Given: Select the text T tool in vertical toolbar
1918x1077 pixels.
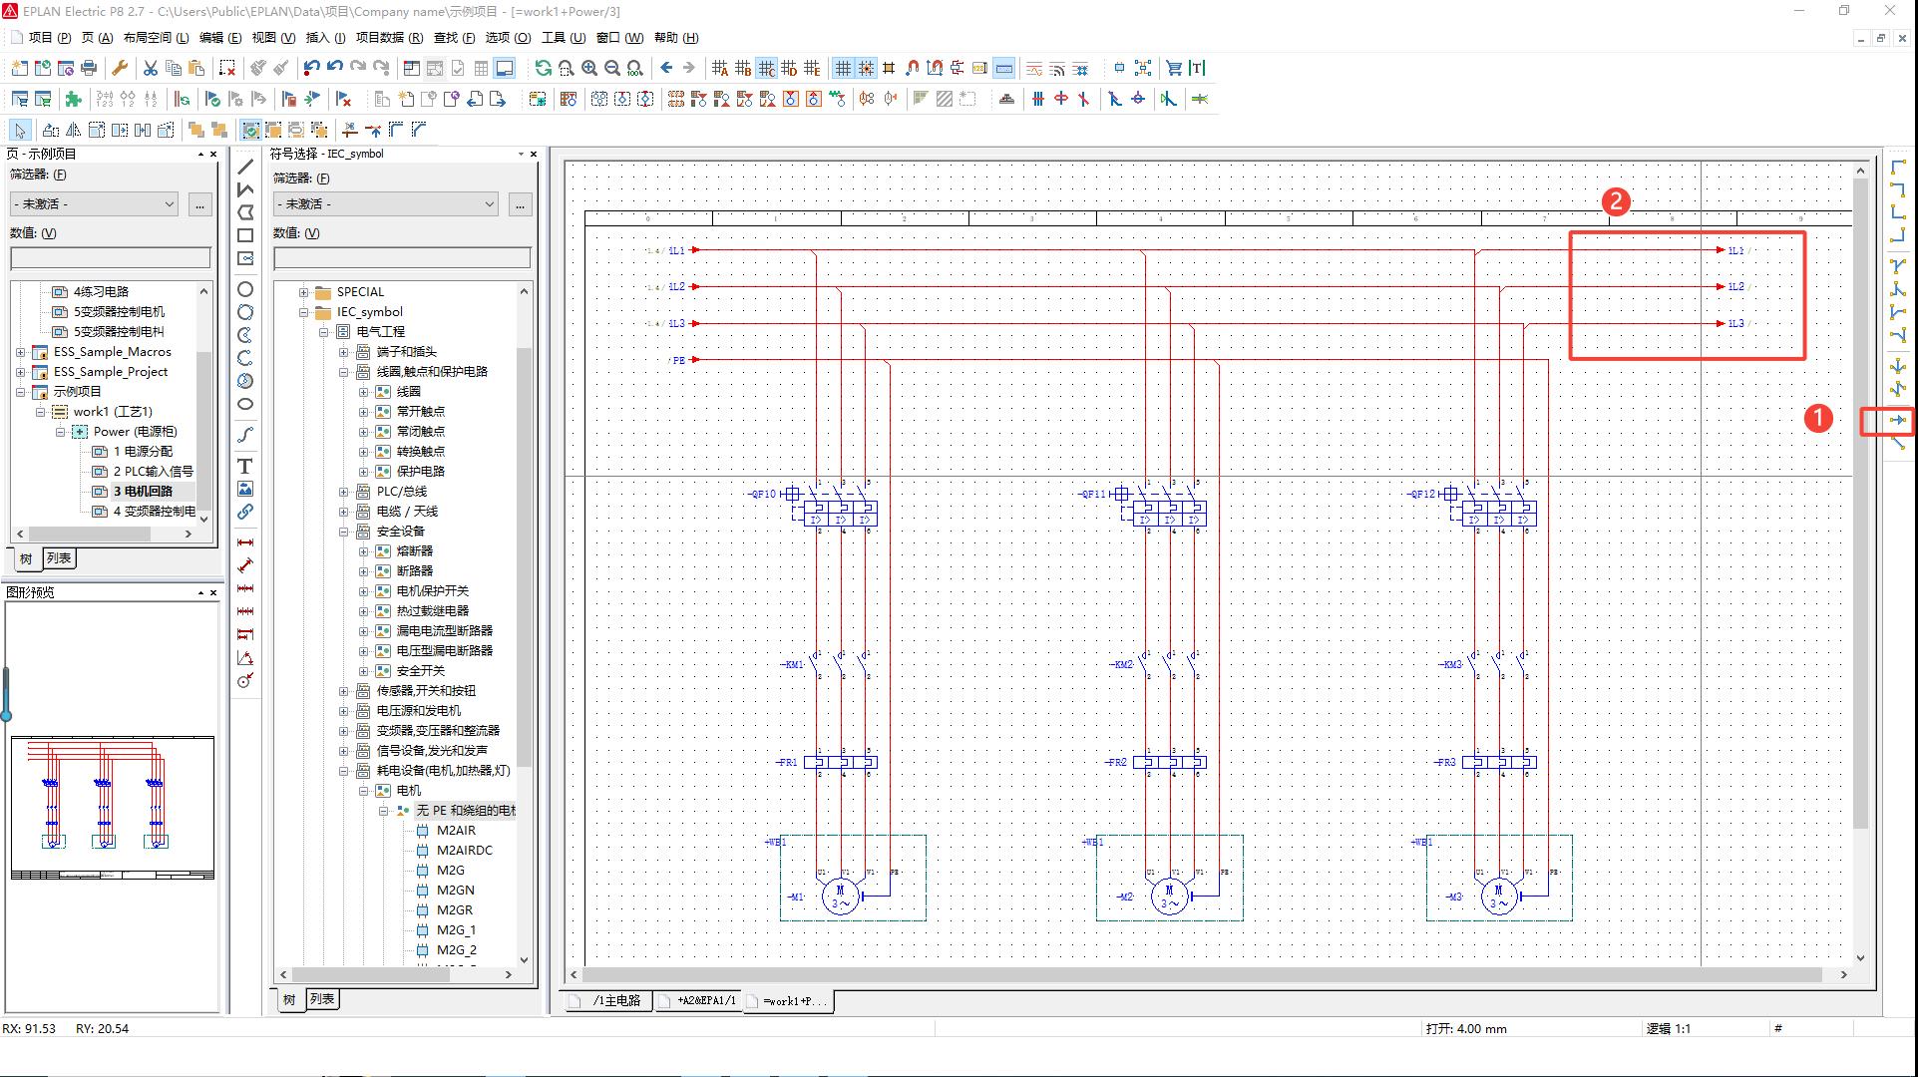Looking at the screenshot, I should (244, 466).
